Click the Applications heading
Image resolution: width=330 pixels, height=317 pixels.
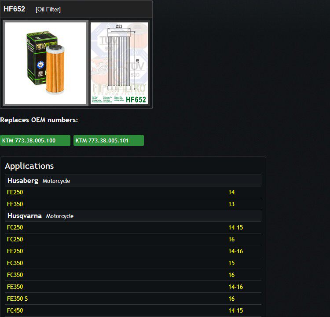pyautogui.click(x=29, y=166)
